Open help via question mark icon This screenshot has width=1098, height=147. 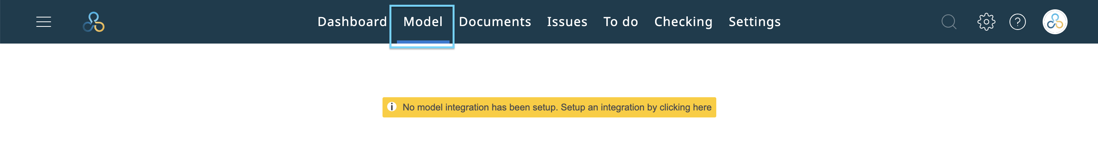click(x=1017, y=22)
